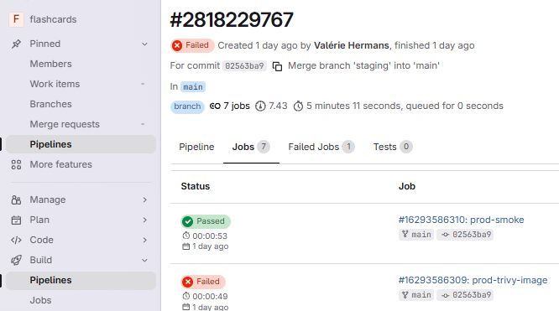
Task: Open main branch tag of prod-smoke job
Action: (x=416, y=235)
